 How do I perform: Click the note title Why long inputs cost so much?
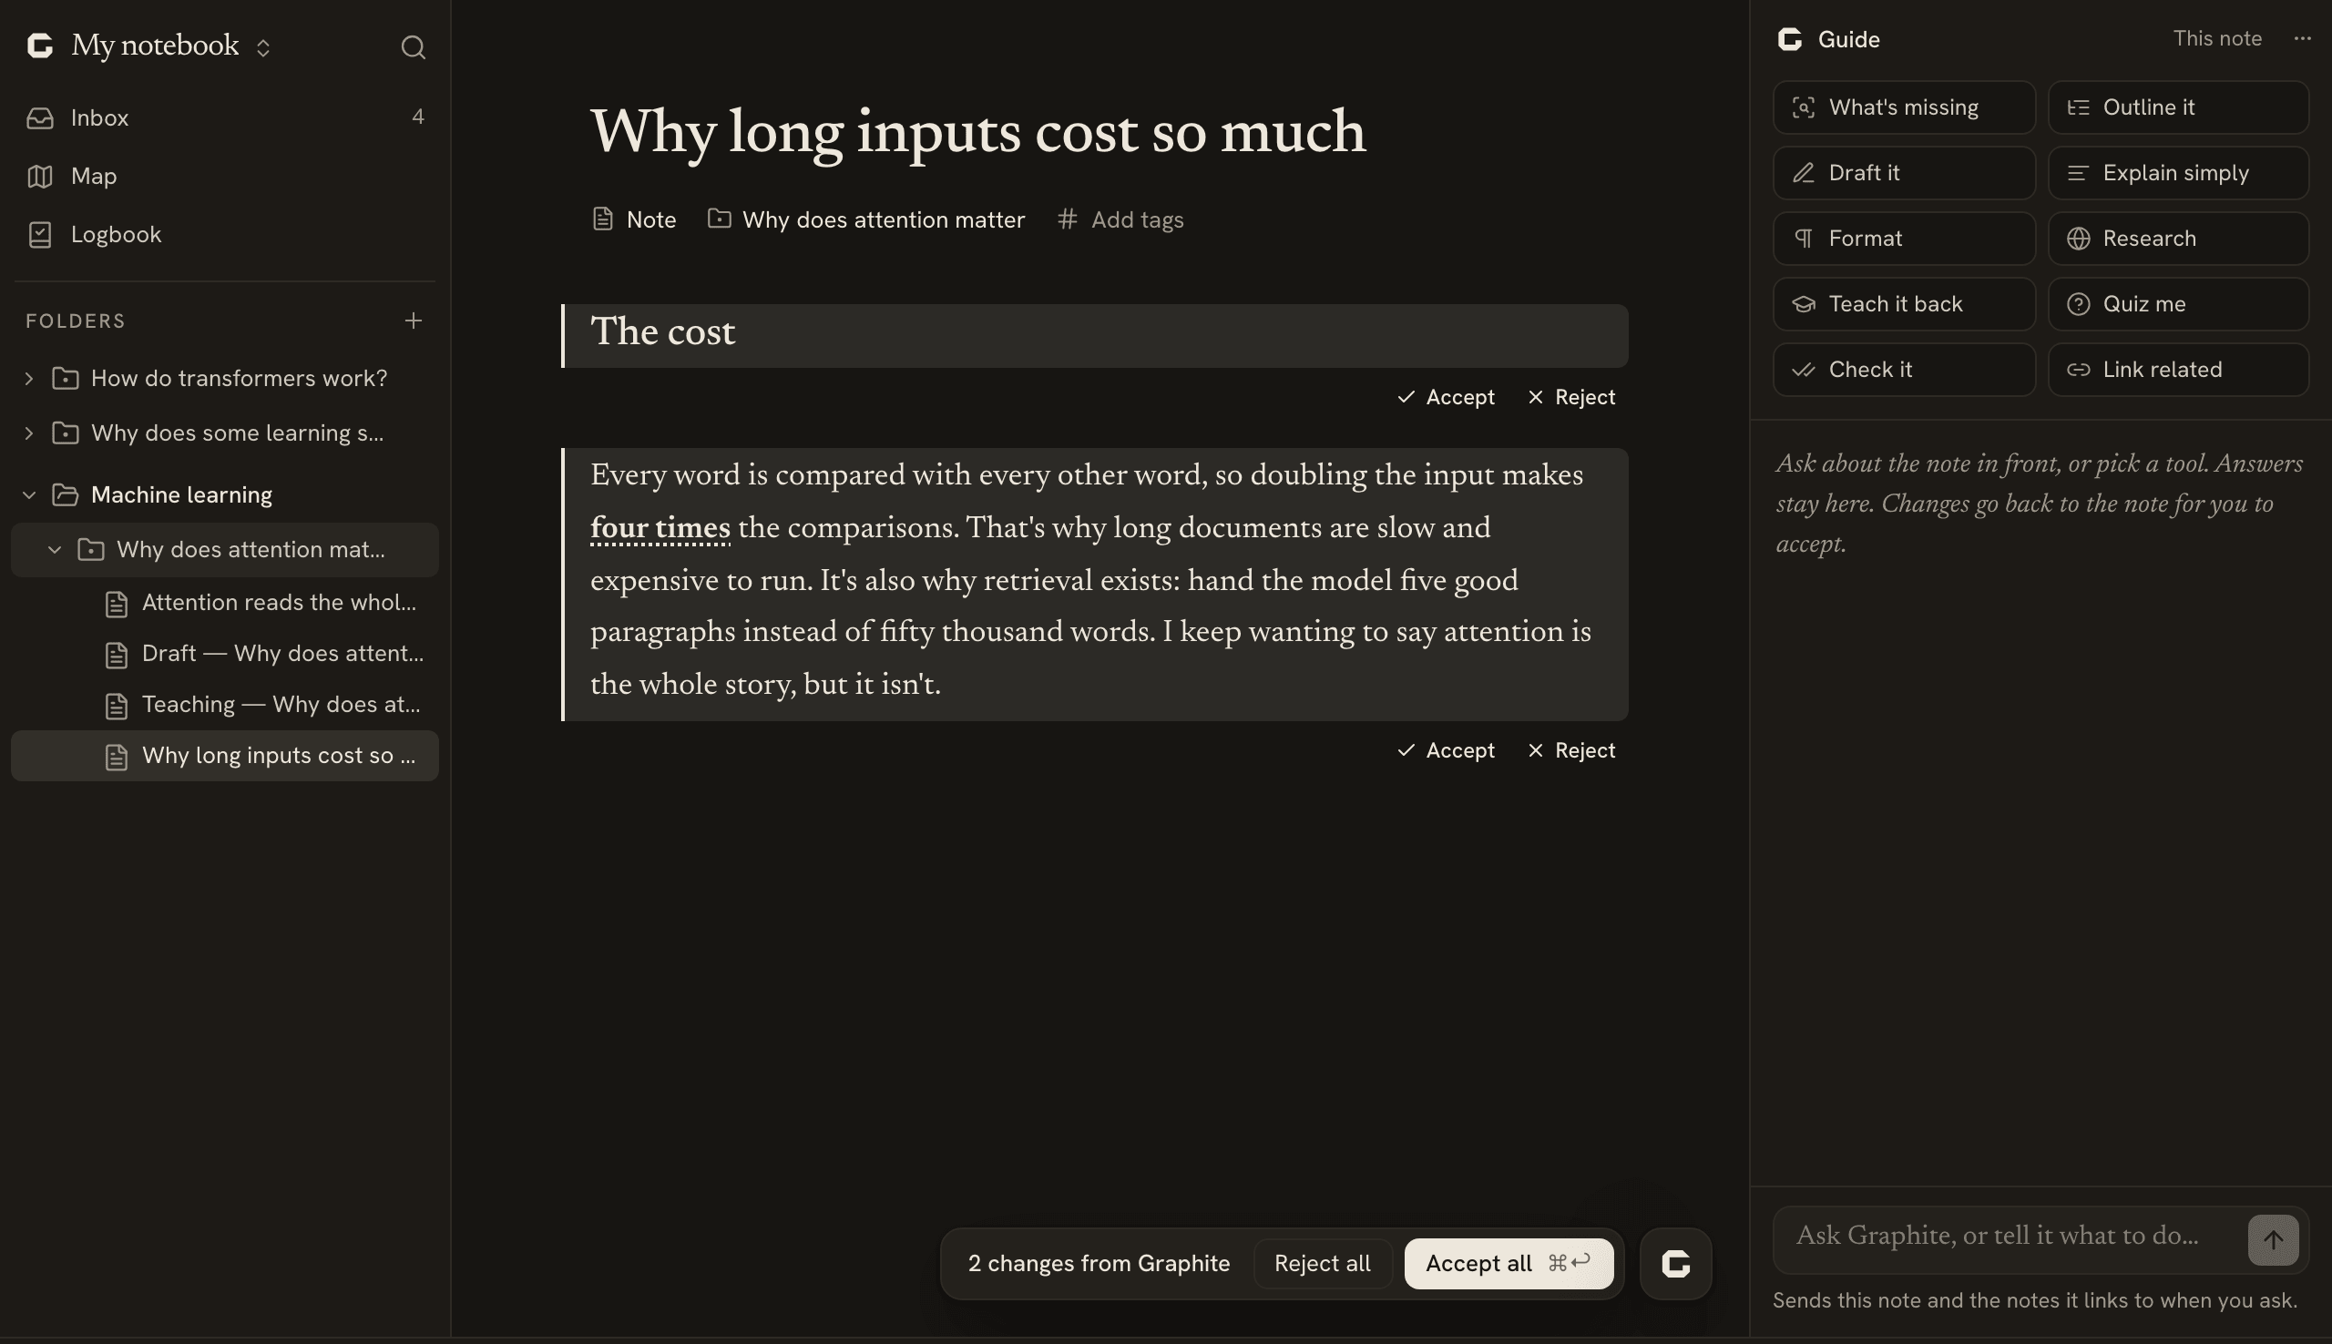pyautogui.click(x=977, y=132)
